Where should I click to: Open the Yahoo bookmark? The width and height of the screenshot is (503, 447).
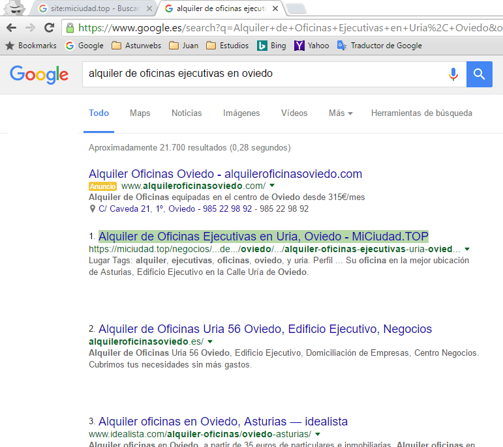311,46
